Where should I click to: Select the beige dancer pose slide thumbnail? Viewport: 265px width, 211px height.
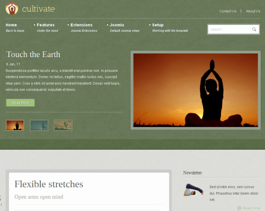[x=63, y=125]
